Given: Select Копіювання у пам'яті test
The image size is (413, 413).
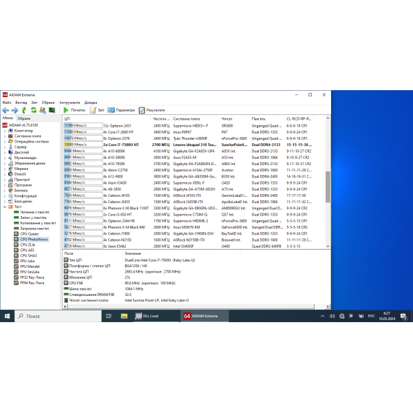Looking at the screenshot, I should 38,223.
